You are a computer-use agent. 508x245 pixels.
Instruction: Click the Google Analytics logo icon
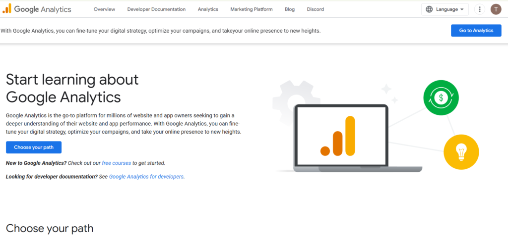click(7, 9)
